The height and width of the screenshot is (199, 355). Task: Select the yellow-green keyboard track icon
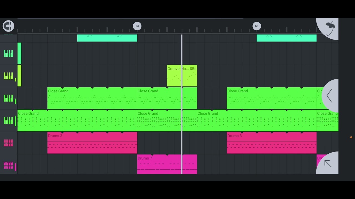pyautogui.click(x=8, y=76)
